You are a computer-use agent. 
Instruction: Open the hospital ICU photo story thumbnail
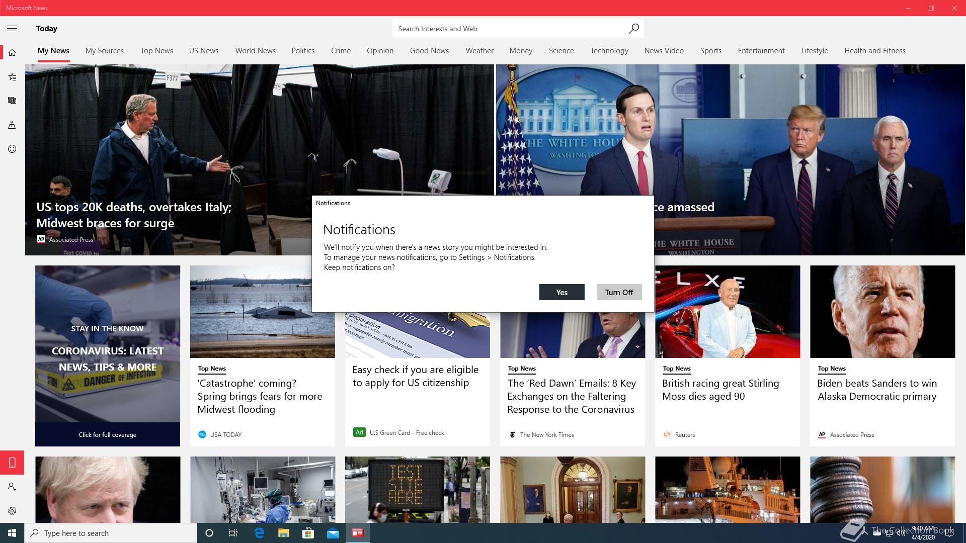[263, 490]
